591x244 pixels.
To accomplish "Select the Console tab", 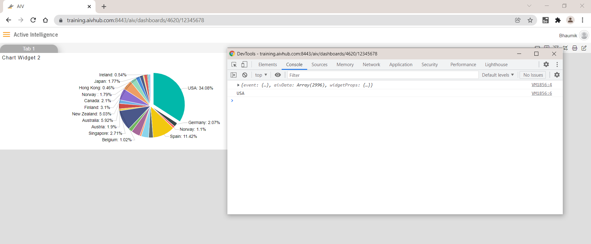I will pyautogui.click(x=294, y=65).
